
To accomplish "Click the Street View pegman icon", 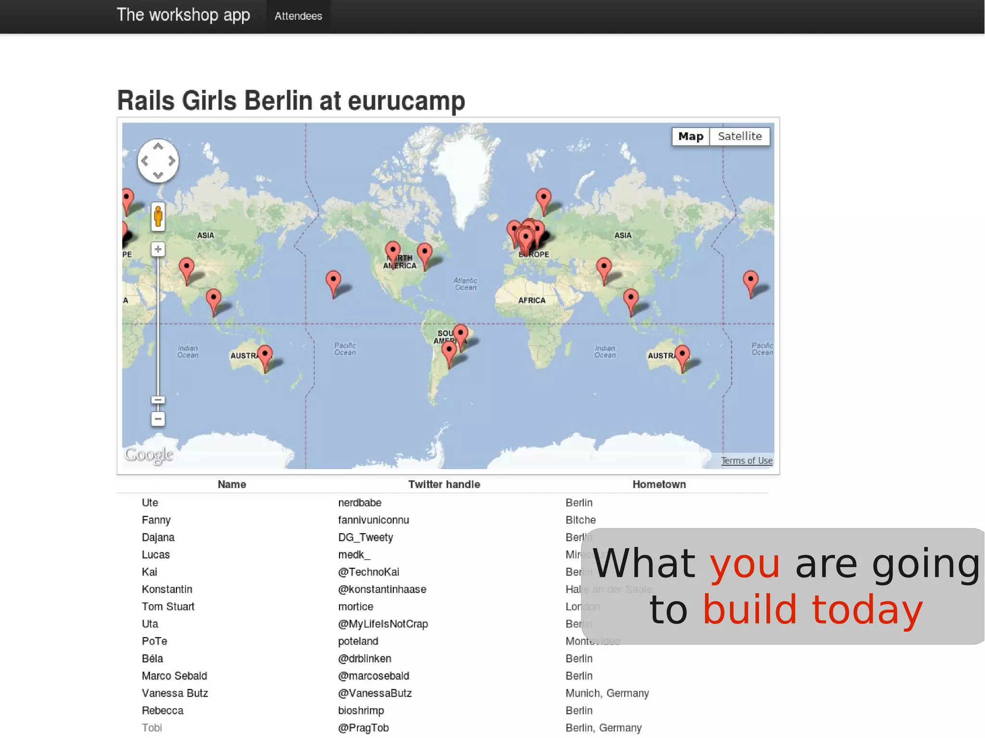I will [x=158, y=217].
